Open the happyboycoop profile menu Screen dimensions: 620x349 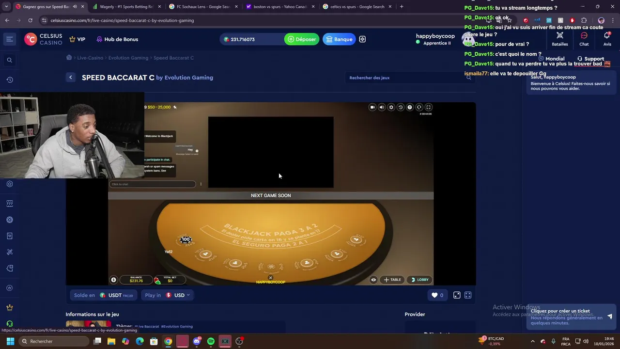435,39
